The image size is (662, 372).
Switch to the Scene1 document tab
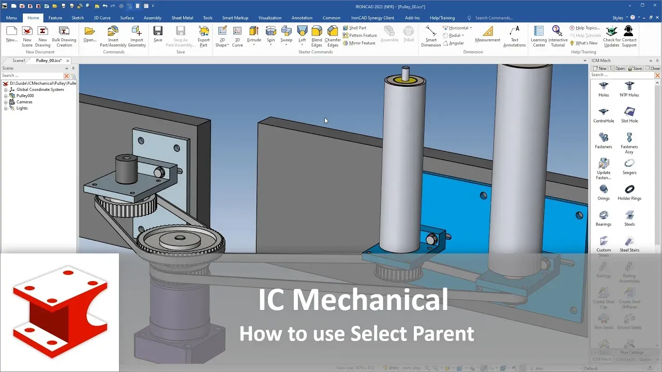pos(19,60)
